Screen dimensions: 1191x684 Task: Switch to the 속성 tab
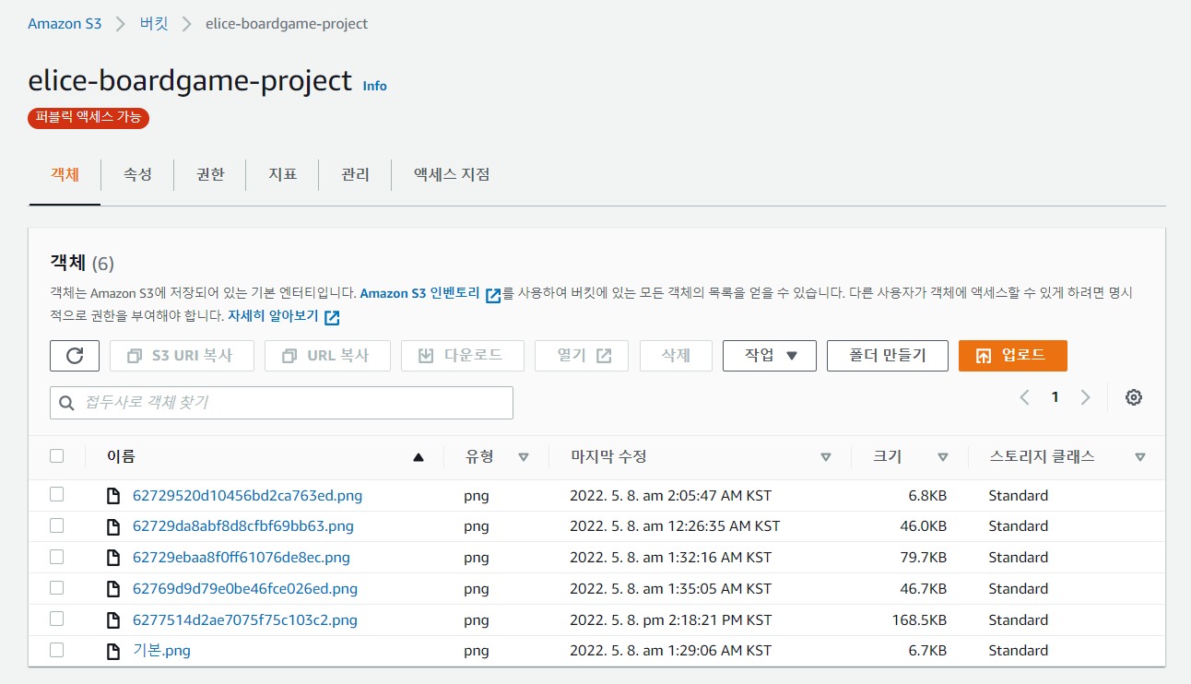[x=137, y=174]
